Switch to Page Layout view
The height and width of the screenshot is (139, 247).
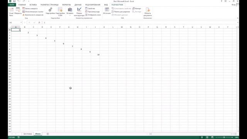pos(207,137)
